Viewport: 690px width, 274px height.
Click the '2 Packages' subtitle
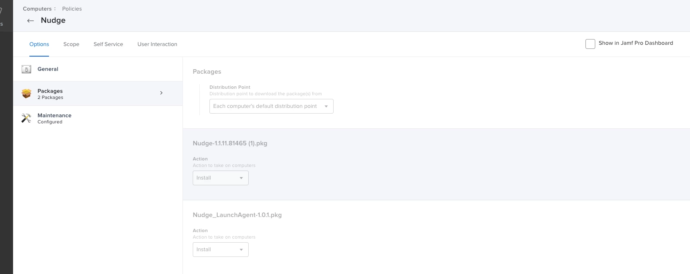click(50, 98)
